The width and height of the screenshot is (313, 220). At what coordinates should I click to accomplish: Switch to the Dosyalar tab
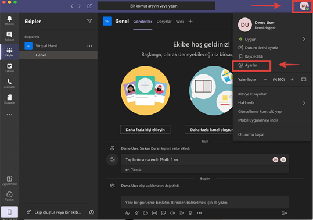(x=164, y=22)
